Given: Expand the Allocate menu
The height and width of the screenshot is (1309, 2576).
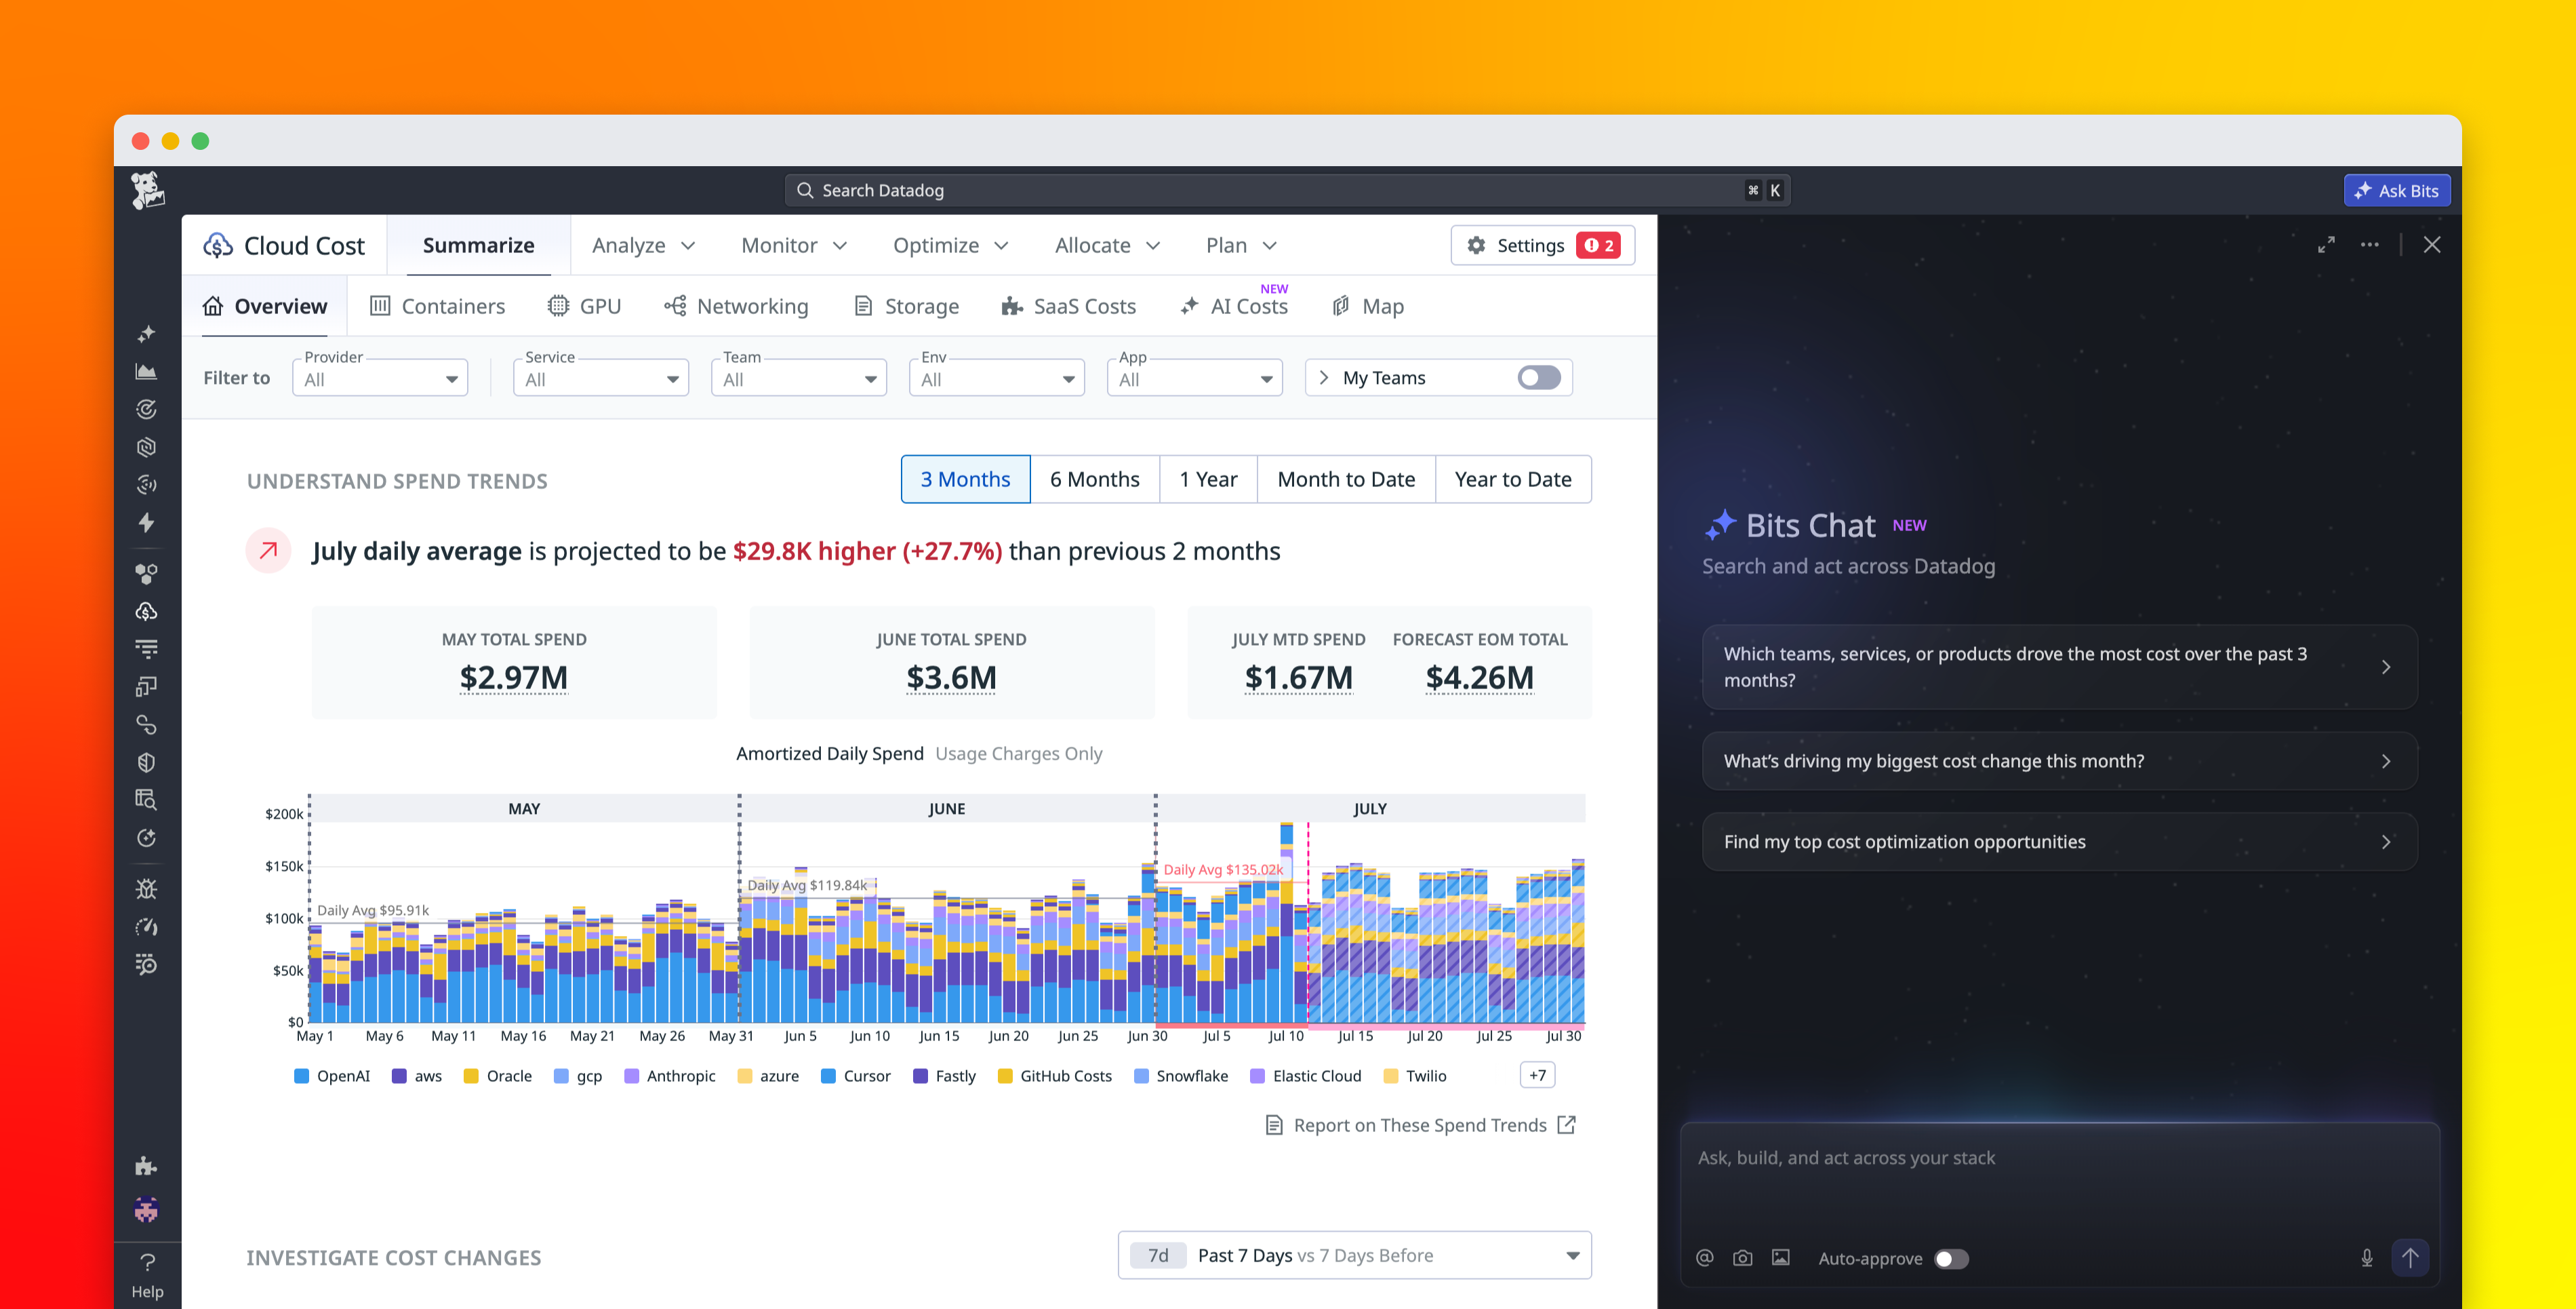Looking at the screenshot, I should (x=1107, y=246).
